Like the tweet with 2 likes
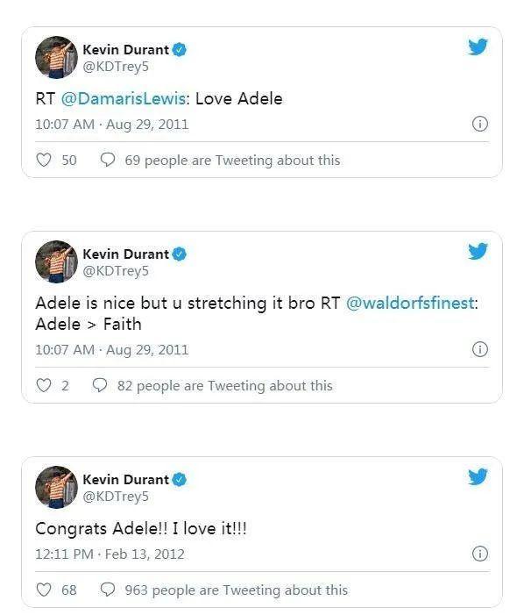Viewport: 524px width, 615px height. coord(44,385)
